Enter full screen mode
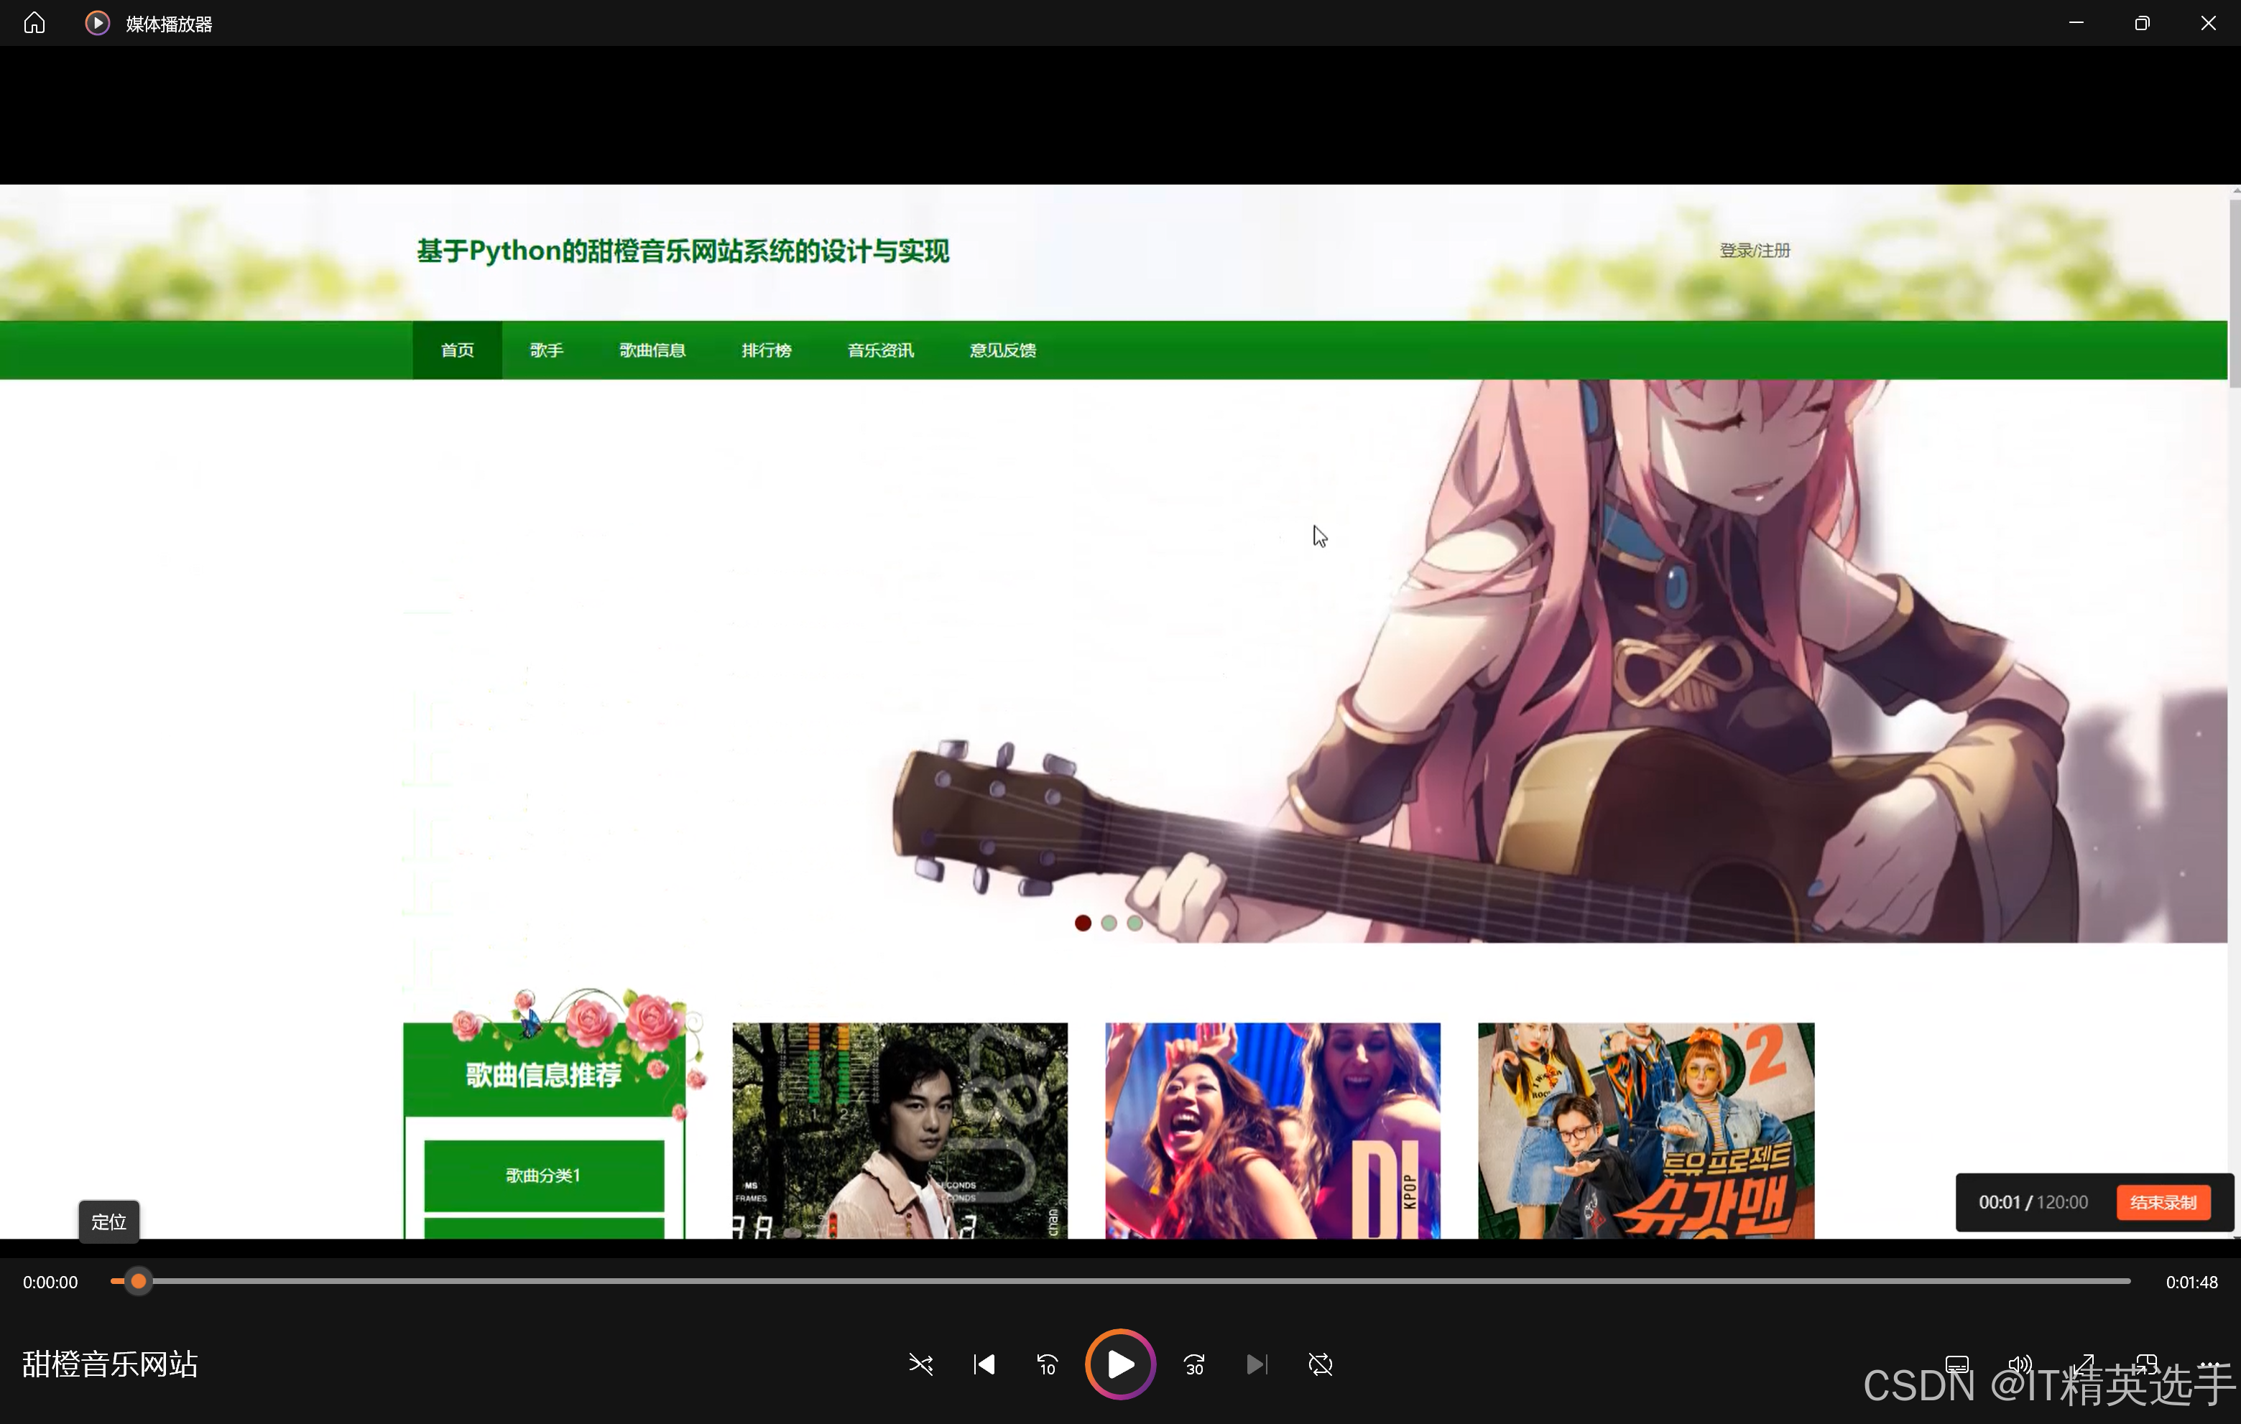The image size is (2241, 1424). [x=2083, y=1364]
